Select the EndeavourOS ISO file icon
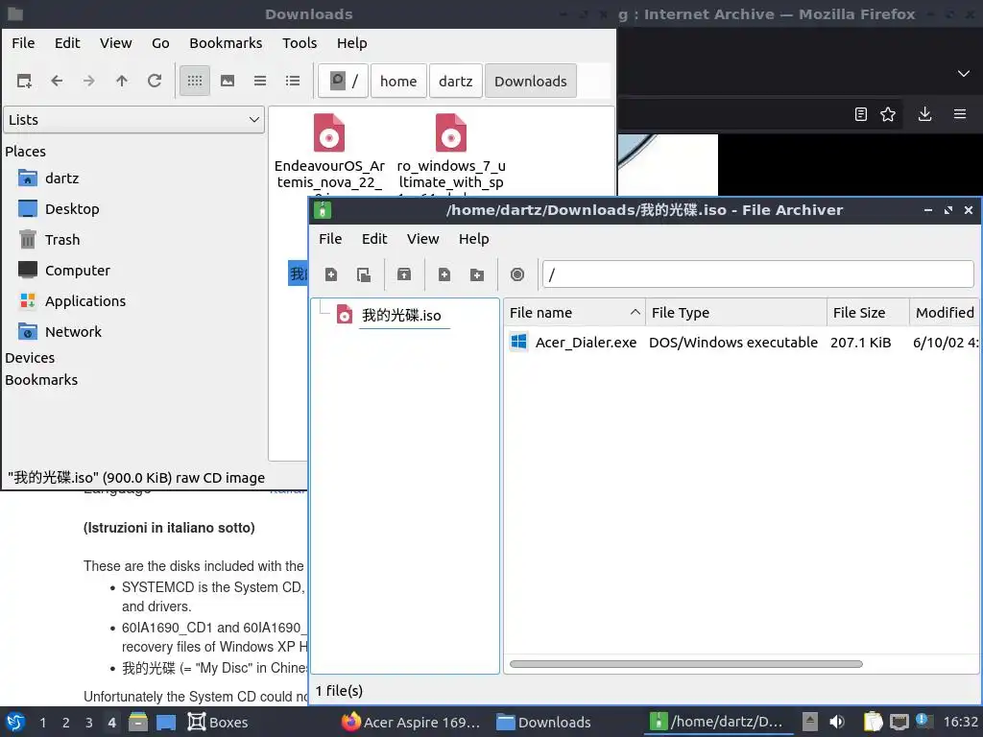The image size is (983, 737). 329,132
